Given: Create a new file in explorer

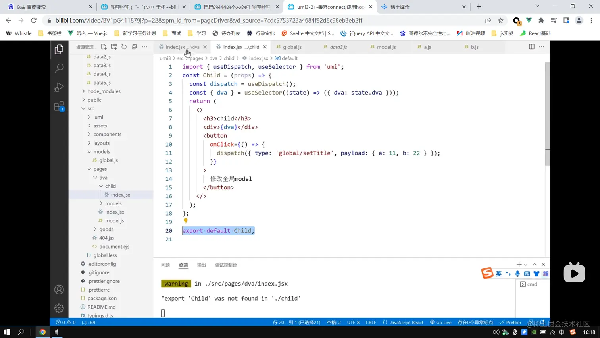Looking at the screenshot, I should tap(104, 47).
